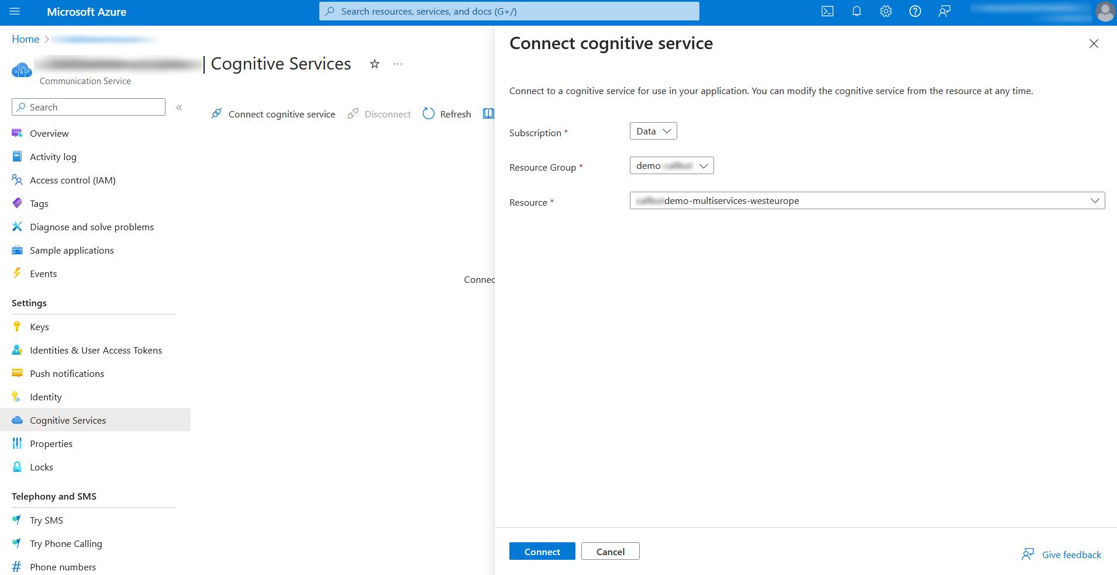Click the Refresh circular arrow icon
Viewport: 1117px width, 575px height.
[429, 113]
